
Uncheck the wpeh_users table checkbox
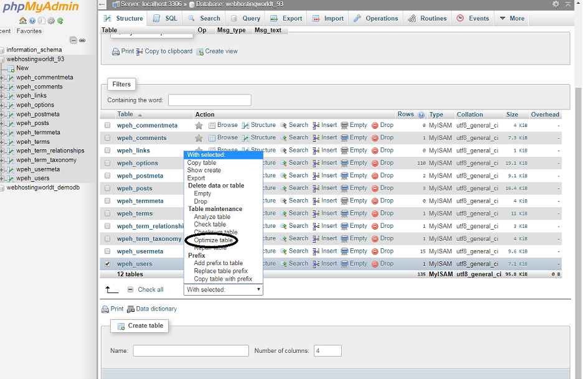[107, 264]
